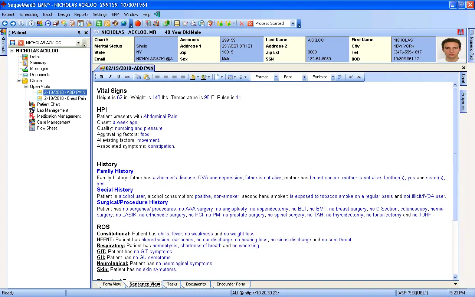Click the back navigation arrow in the main toolbar

(x=5, y=23)
